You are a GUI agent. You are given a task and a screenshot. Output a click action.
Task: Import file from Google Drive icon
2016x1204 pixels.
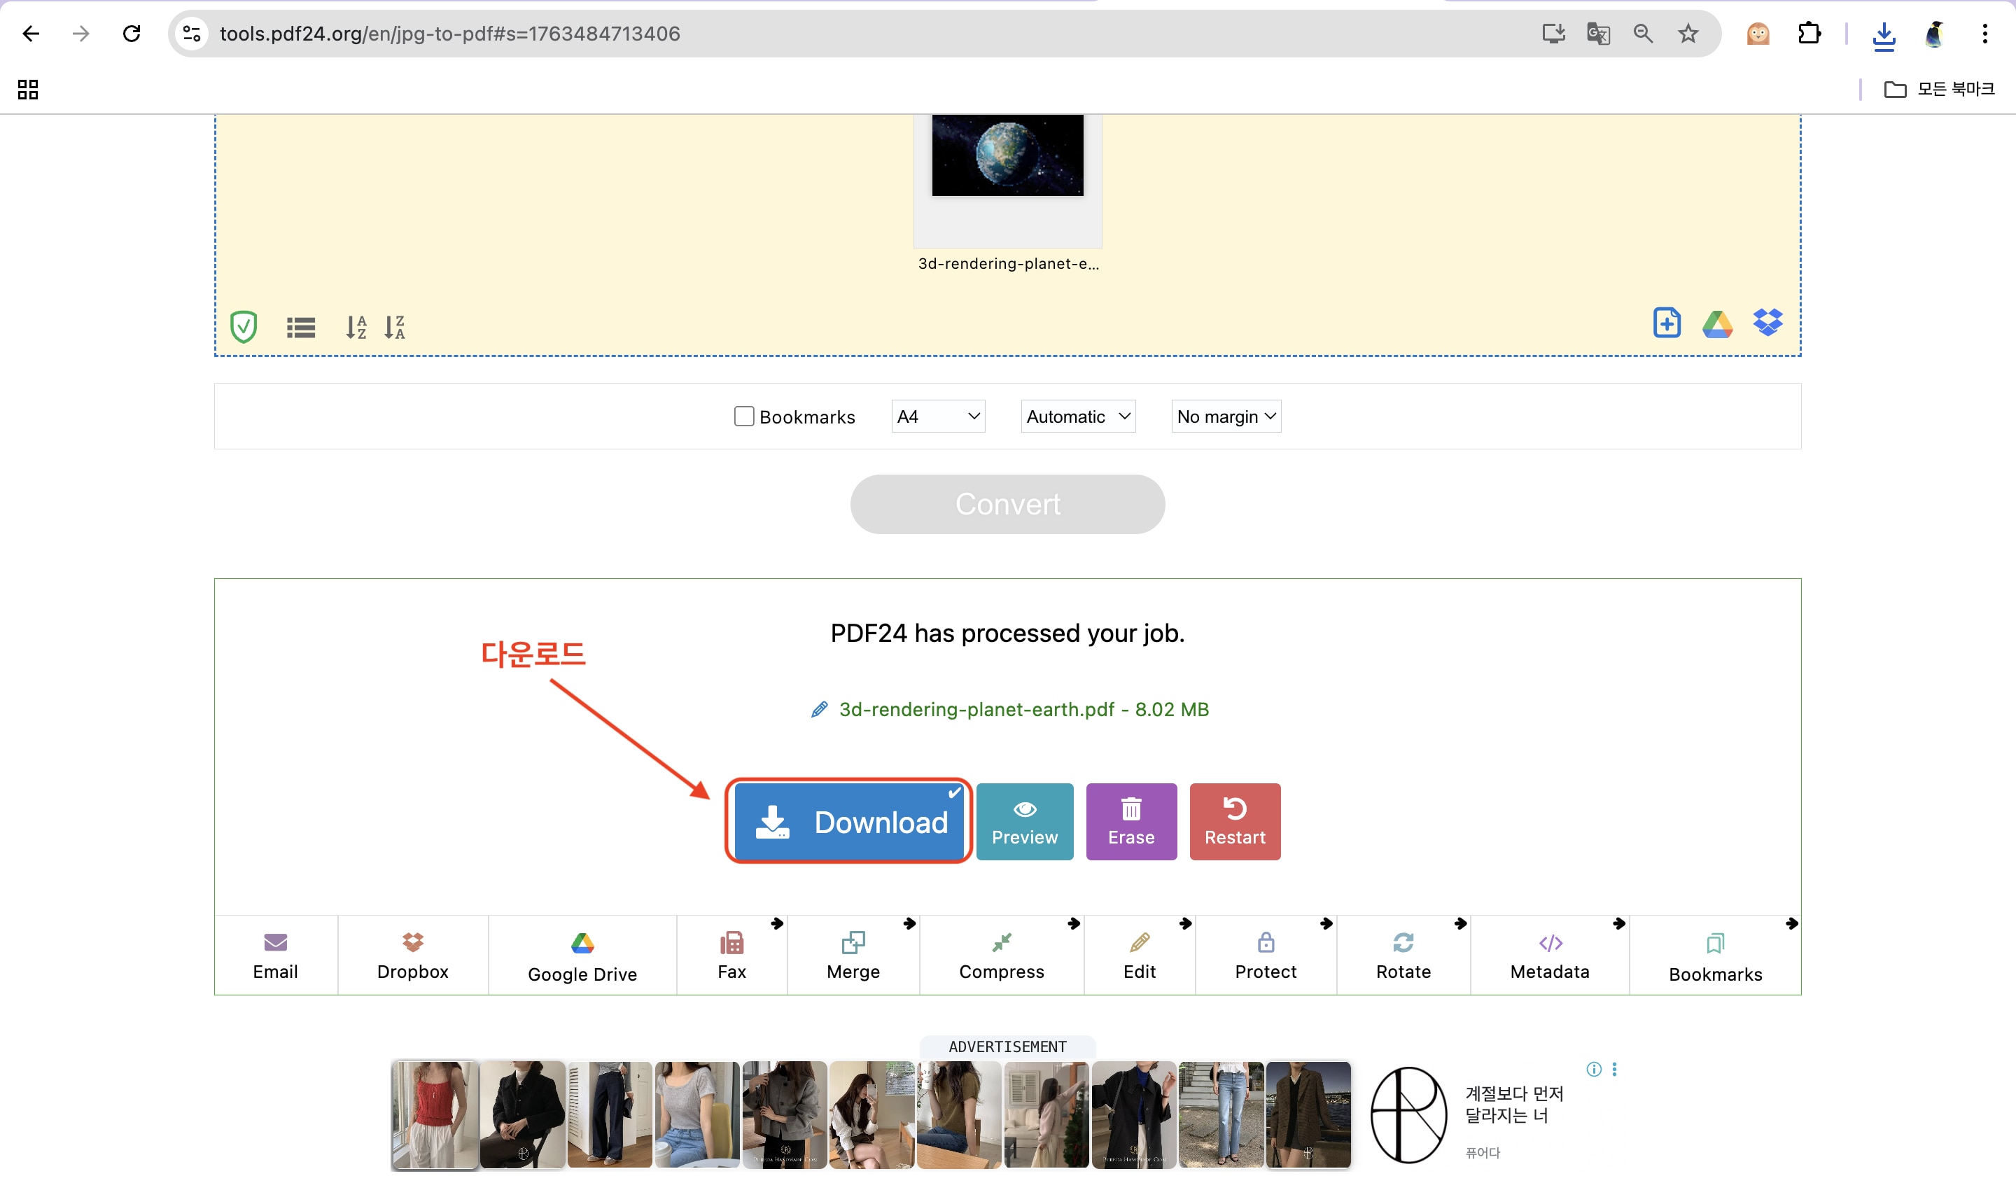(x=1716, y=323)
